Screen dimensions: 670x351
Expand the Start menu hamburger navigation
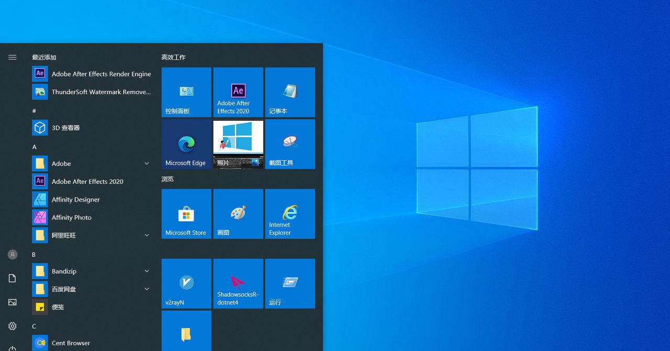coord(13,57)
